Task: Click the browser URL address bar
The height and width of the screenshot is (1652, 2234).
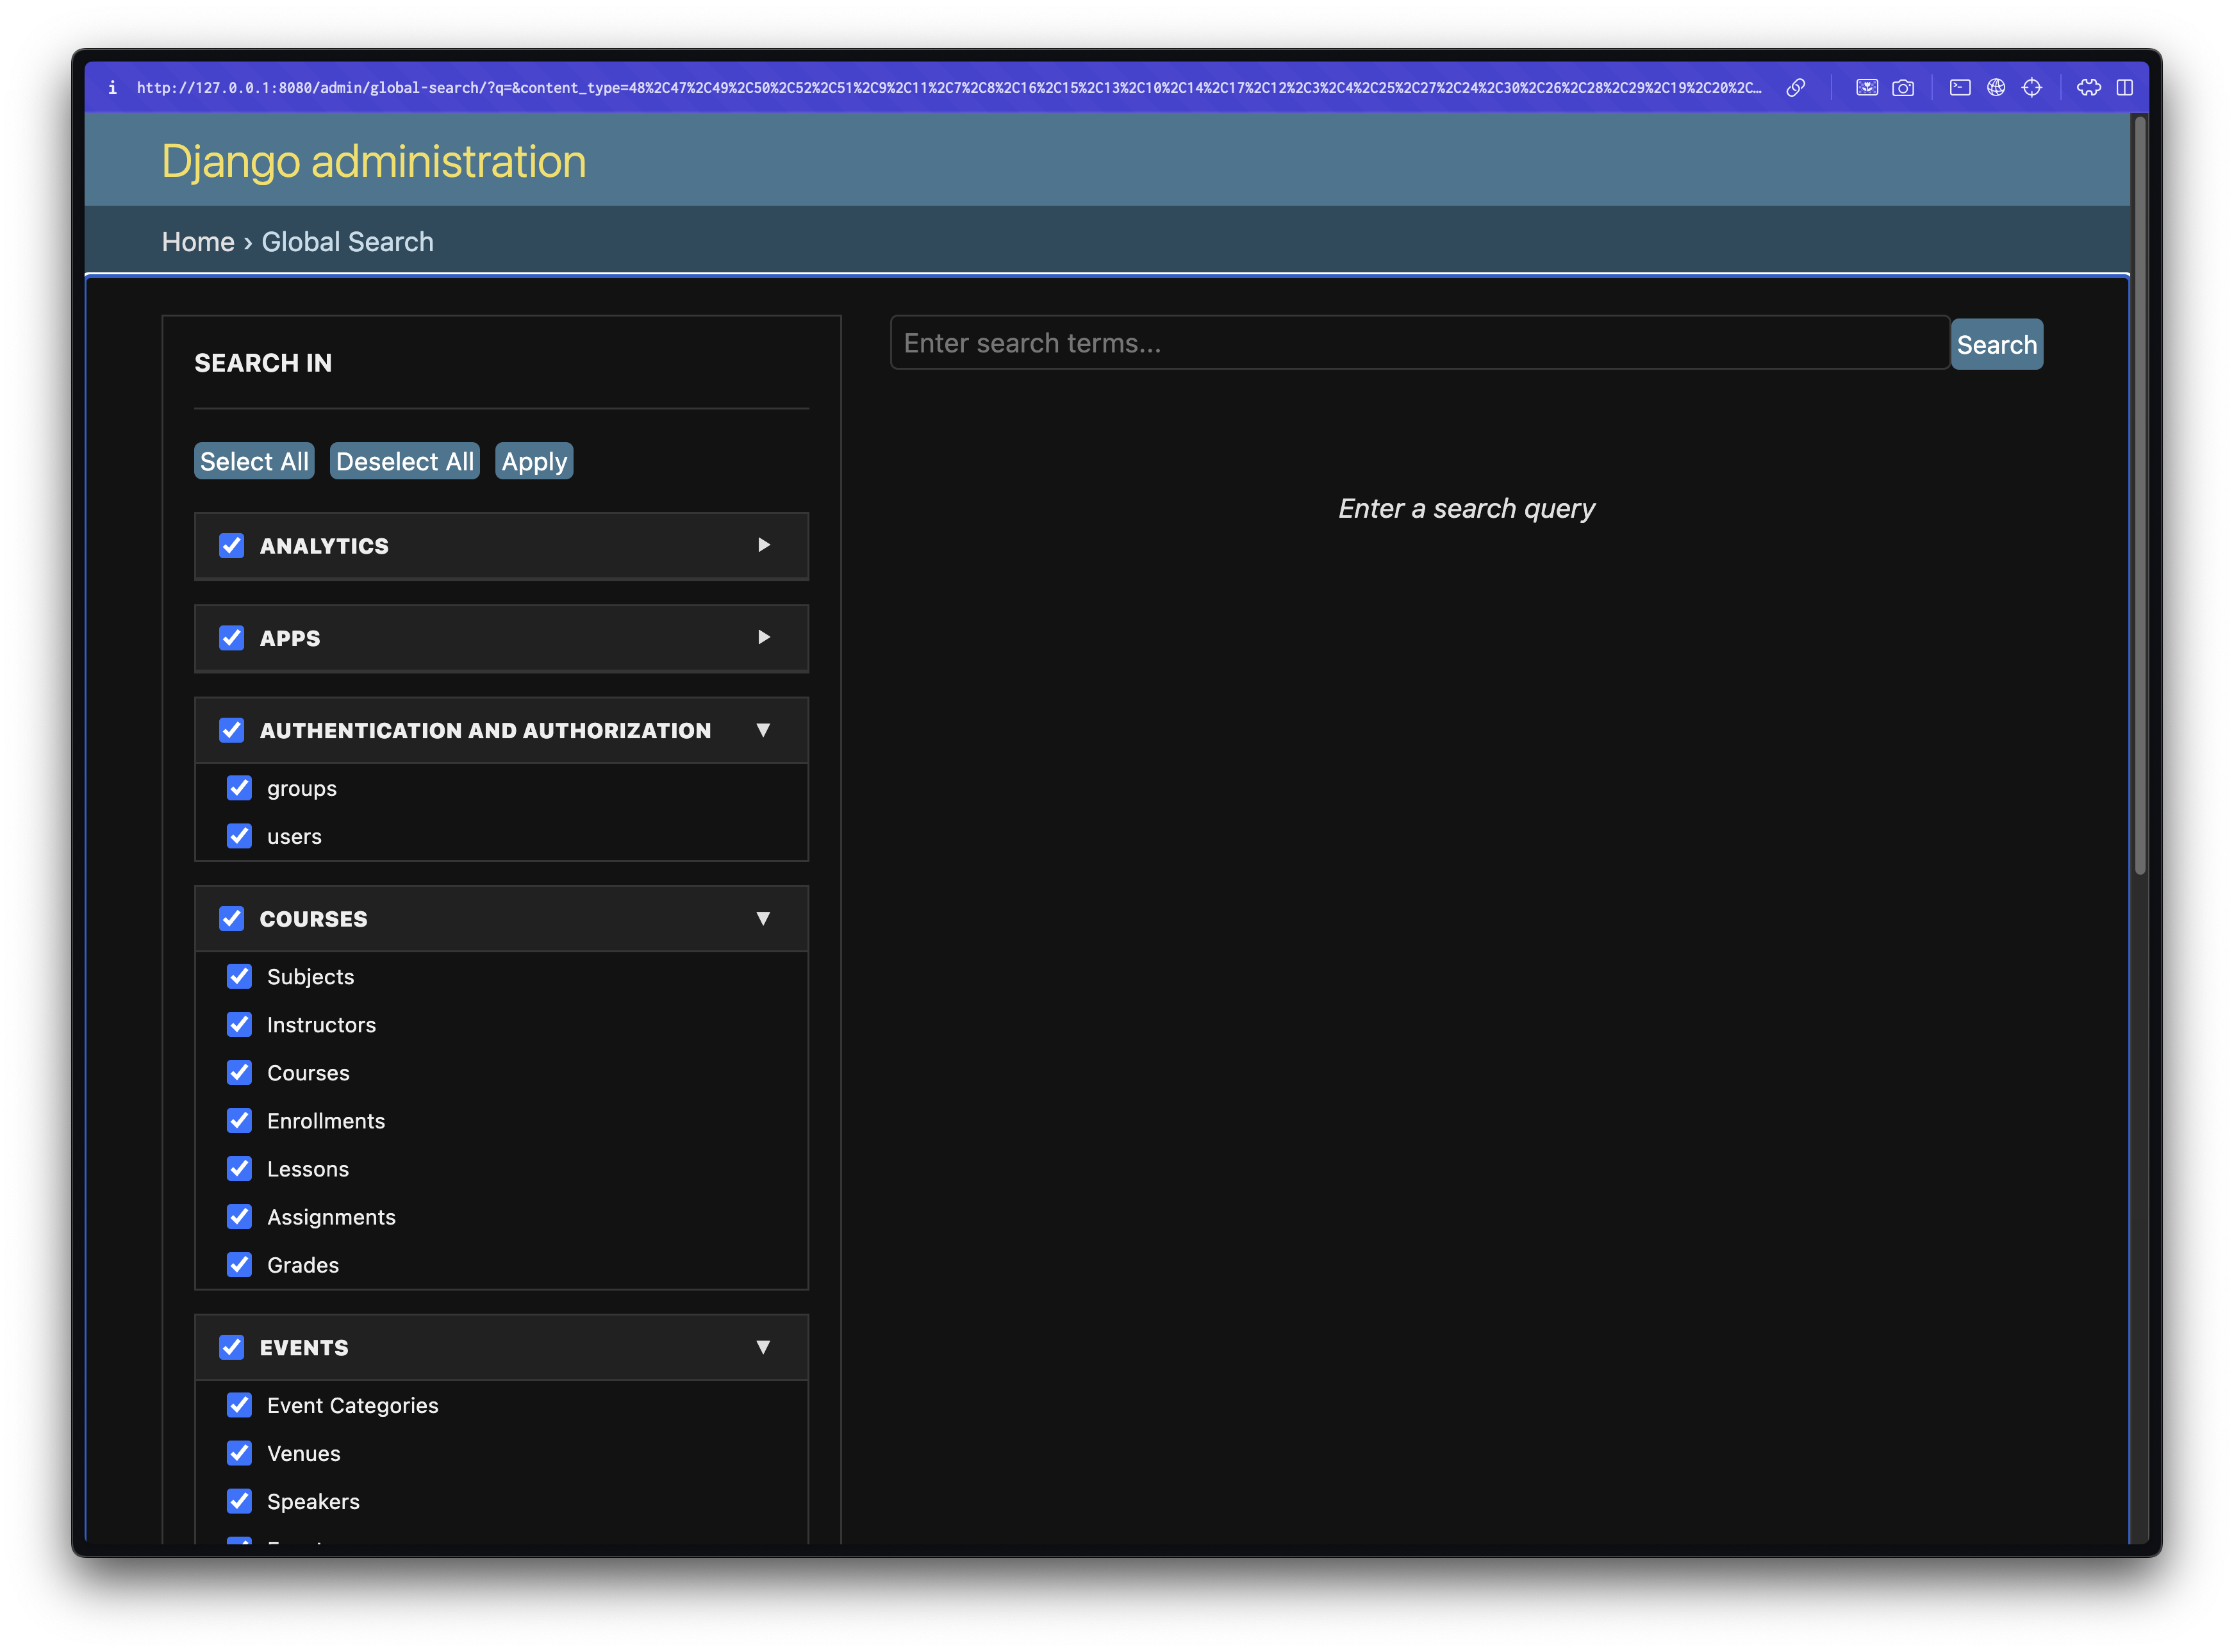Action: (x=948, y=88)
